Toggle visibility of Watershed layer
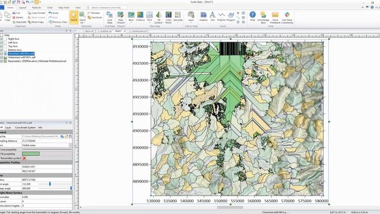The image size is (380, 214). tap(2, 58)
